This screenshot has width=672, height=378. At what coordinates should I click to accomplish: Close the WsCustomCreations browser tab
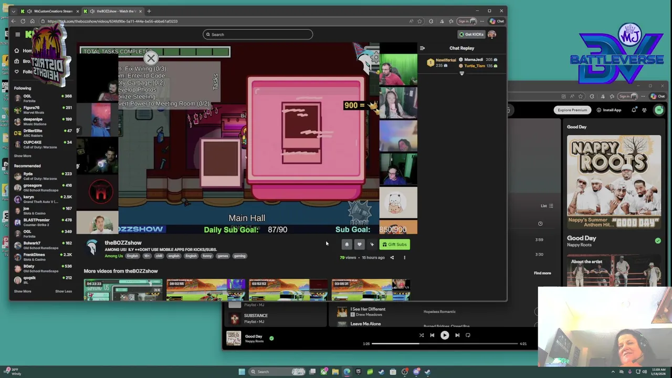pos(78,11)
